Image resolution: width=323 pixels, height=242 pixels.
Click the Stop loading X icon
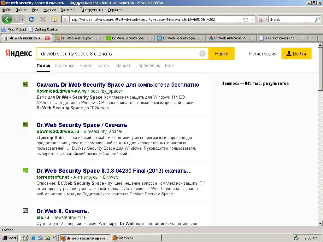[x=43, y=19]
